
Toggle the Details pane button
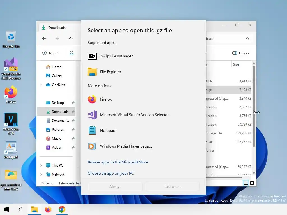[241, 53]
